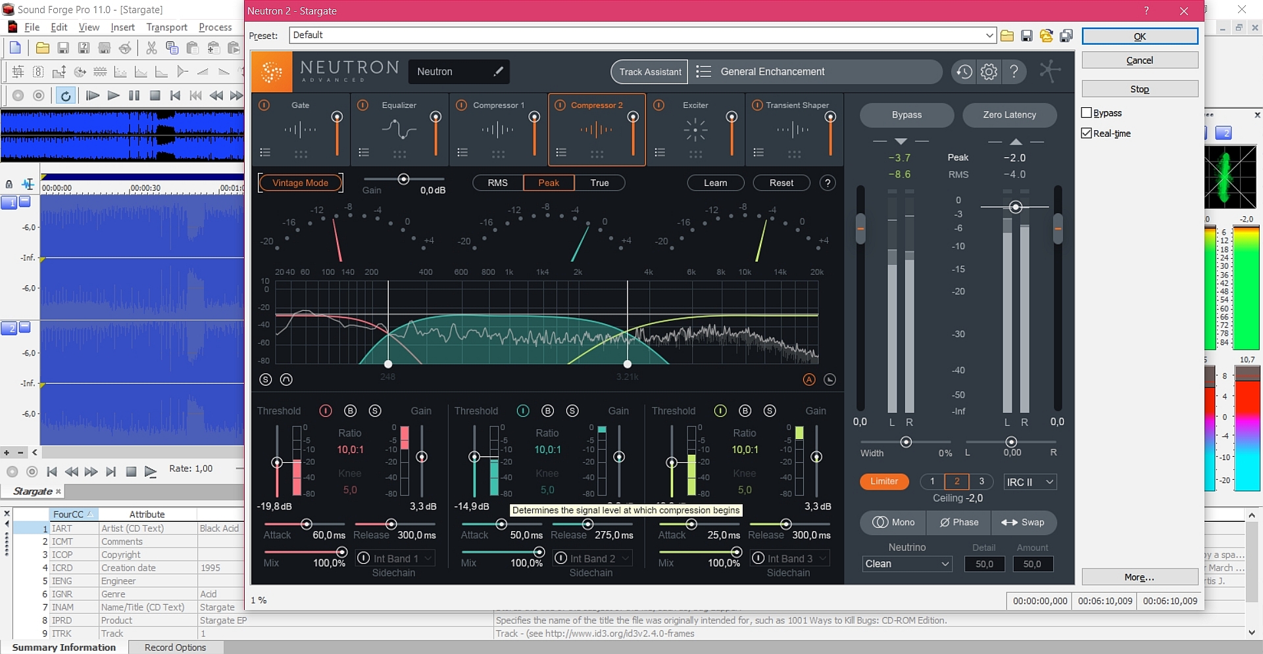Click the 248 Hz crossover handle
The image size is (1263, 654).
(388, 363)
